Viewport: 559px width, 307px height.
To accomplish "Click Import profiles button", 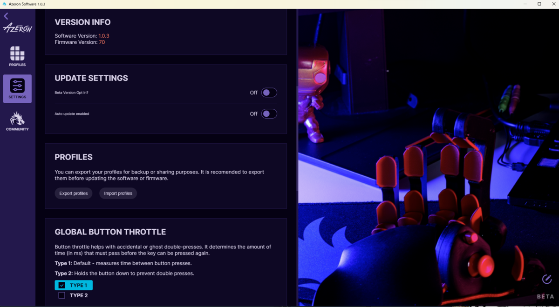I will (x=118, y=193).
